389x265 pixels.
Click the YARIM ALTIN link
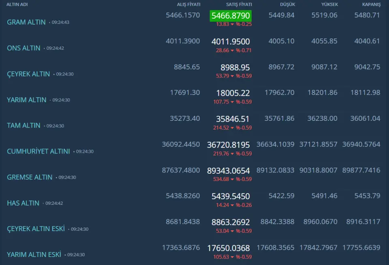click(x=27, y=100)
